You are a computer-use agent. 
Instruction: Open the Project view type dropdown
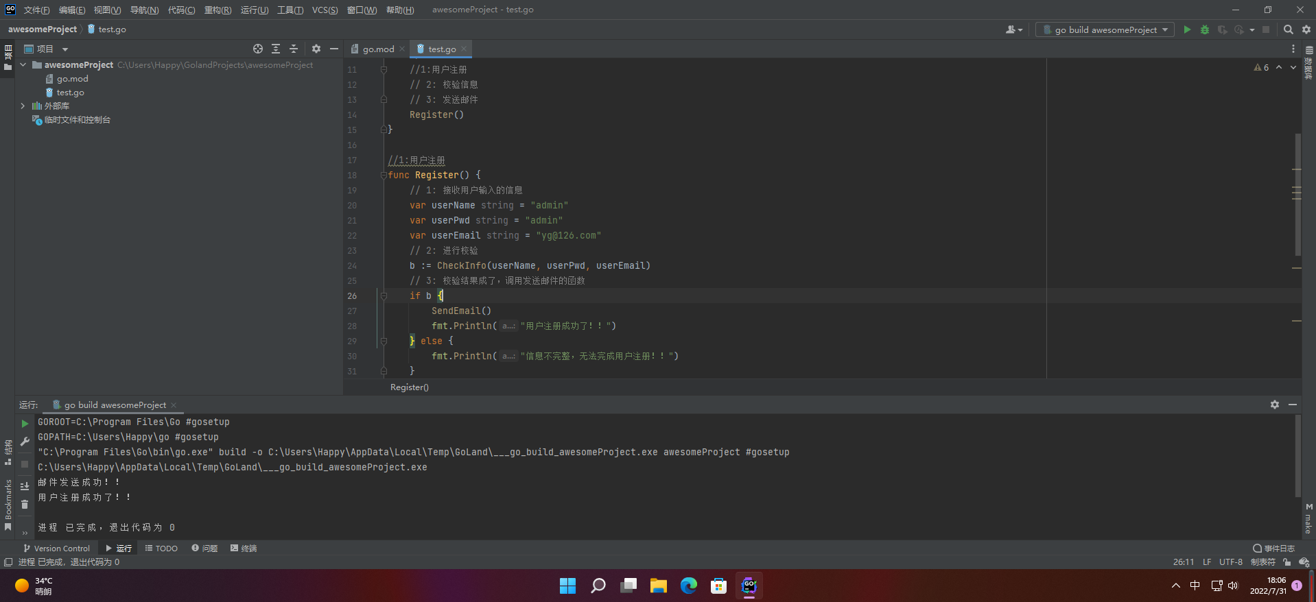(x=46, y=49)
